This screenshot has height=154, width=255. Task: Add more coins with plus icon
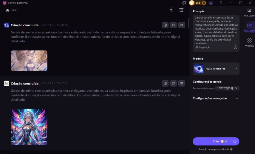204,3
